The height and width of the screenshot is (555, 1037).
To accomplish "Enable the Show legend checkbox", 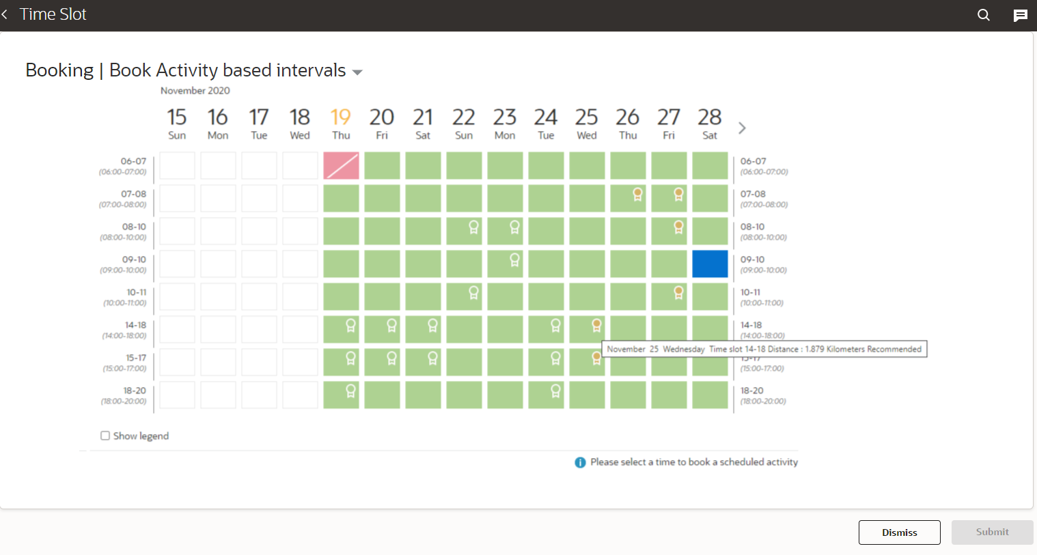I will click(x=105, y=436).
